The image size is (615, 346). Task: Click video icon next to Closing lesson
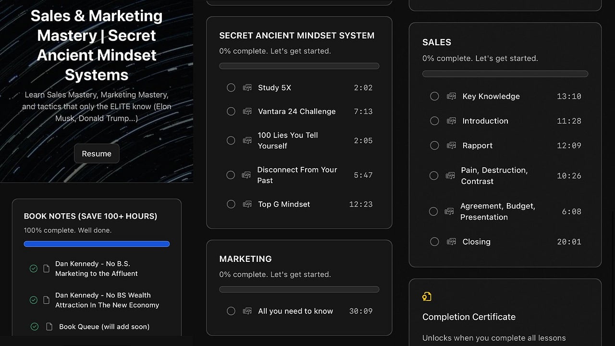point(451,242)
